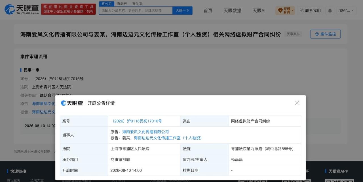Open plaintiff 海南爱凤文化传播有限公司 link in dialog

click(145, 132)
